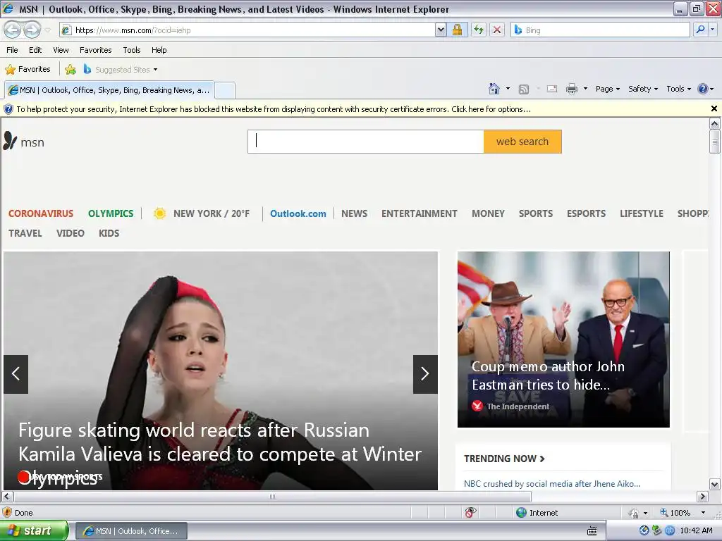Viewport: 722px width, 541px height.
Task: Expand the Home button dropdown arrow
Action: coord(508,89)
